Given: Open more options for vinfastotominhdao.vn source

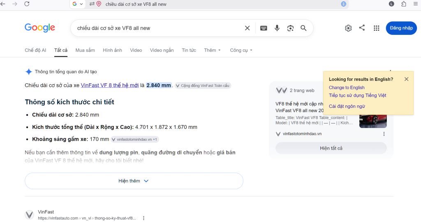Looking at the screenshot, I should point(384,134).
